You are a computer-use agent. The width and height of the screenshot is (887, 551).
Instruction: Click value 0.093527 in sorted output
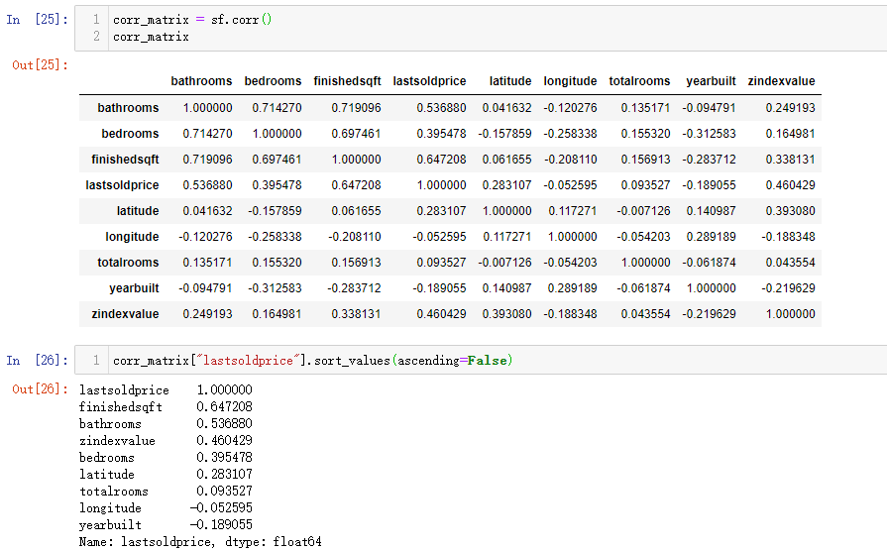tap(225, 491)
